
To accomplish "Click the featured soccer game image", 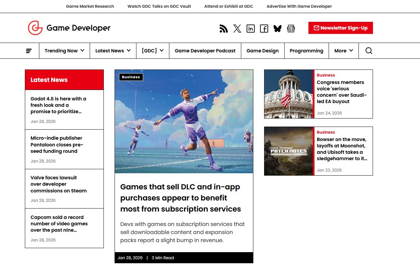I will (x=184, y=122).
